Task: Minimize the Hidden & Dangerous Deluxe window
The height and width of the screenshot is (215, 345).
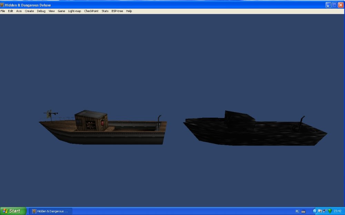Action: point(328,5)
